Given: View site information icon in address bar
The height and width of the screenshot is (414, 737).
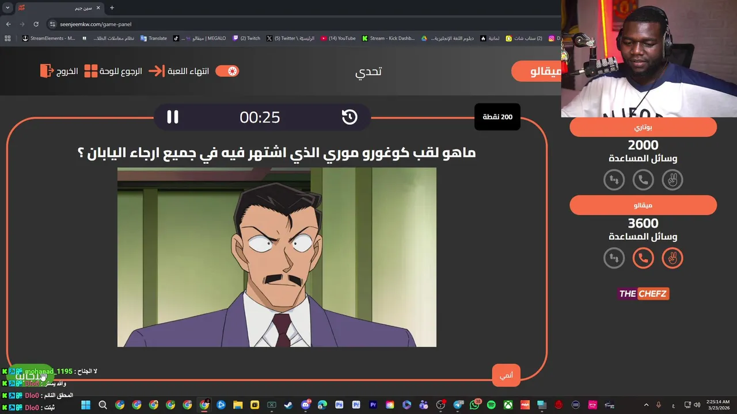Looking at the screenshot, I should [x=52, y=24].
